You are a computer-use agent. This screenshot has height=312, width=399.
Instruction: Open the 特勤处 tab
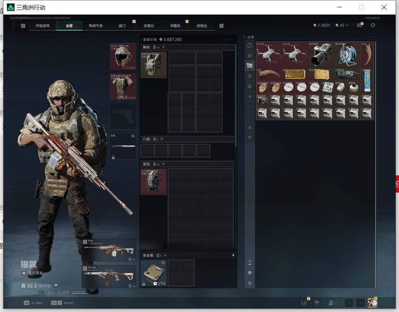175,26
